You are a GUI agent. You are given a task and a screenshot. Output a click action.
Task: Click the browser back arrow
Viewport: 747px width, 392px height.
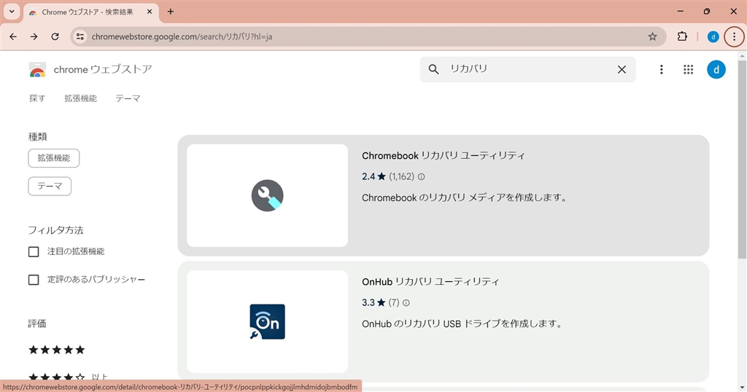click(x=13, y=36)
